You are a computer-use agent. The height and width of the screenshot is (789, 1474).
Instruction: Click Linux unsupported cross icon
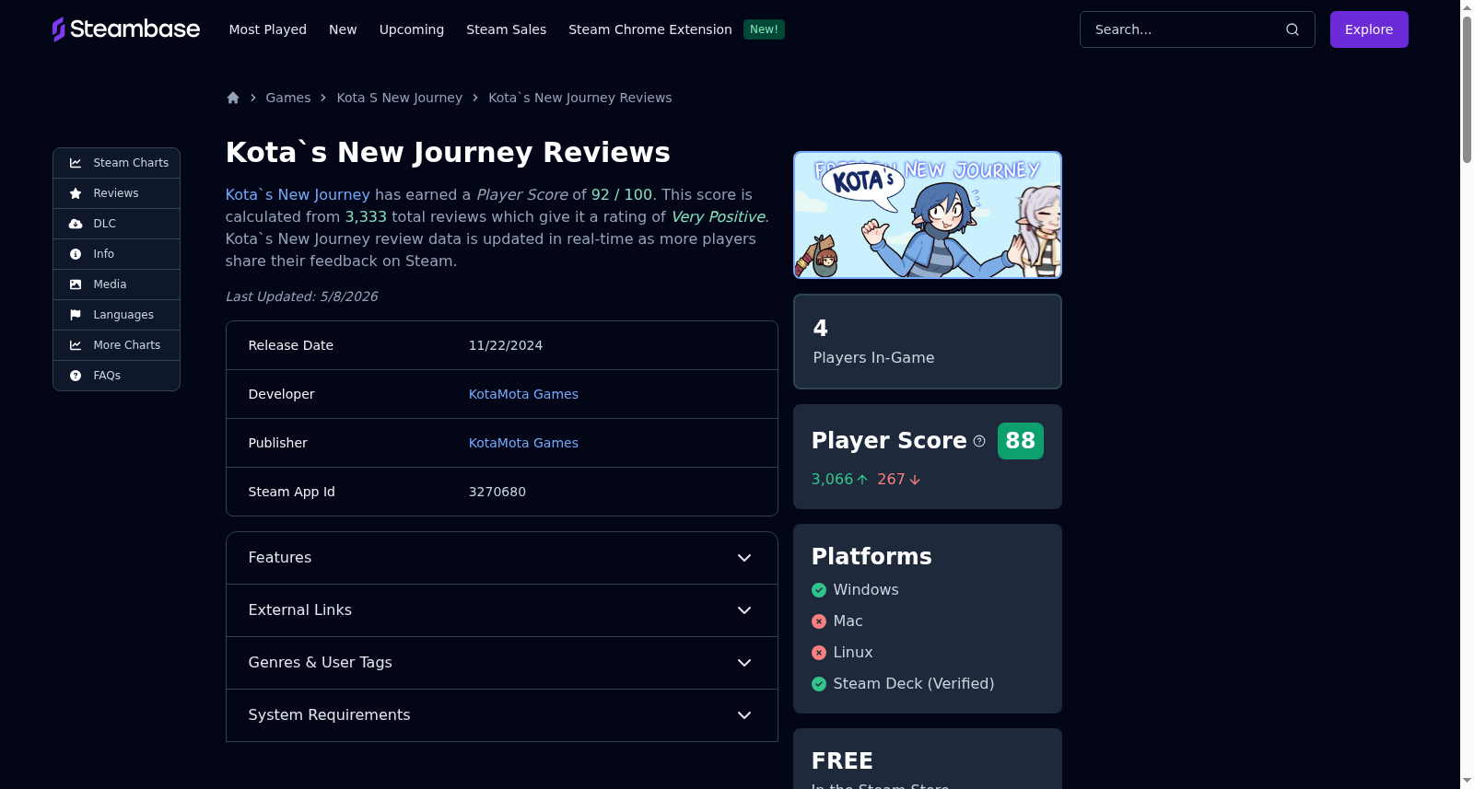pyautogui.click(x=819, y=653)
